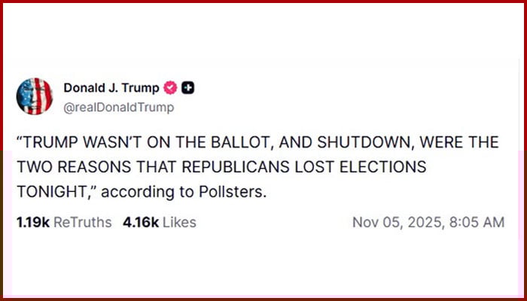The width and height of the screenshot is (527, 301).
Task: Click the red verified checkmark badge
Action: click(x=171, y=88)
